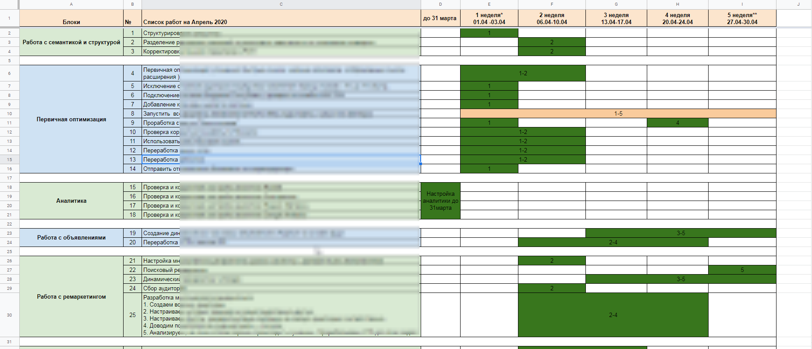812x349 pixels.
Task: Click the 'Работа с ремаркетингом' block cell
Action: tap(71, 296)
